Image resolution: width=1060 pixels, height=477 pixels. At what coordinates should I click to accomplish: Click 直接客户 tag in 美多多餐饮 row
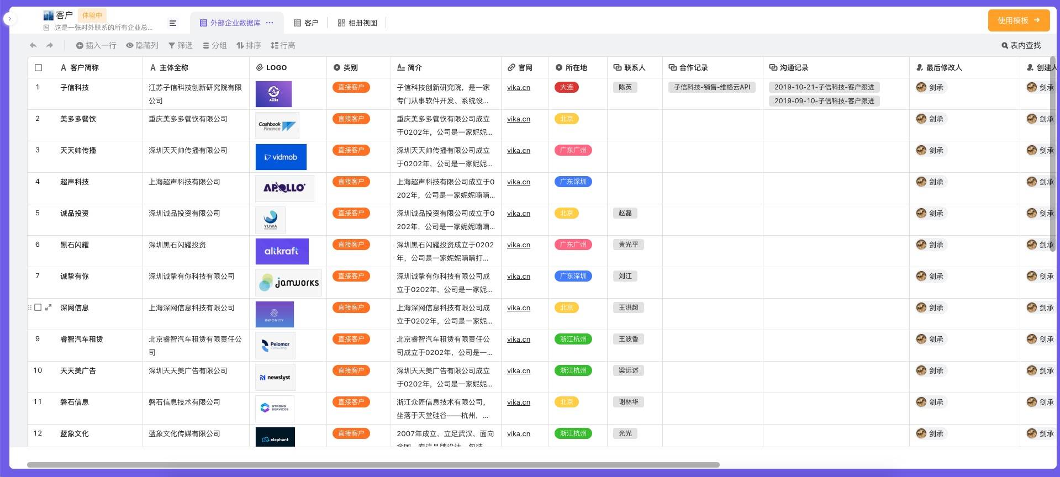pos(351,119)
